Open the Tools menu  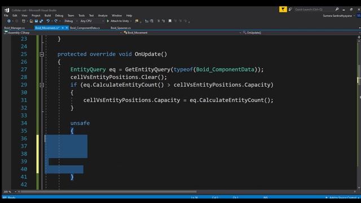[x=81, y=16]
